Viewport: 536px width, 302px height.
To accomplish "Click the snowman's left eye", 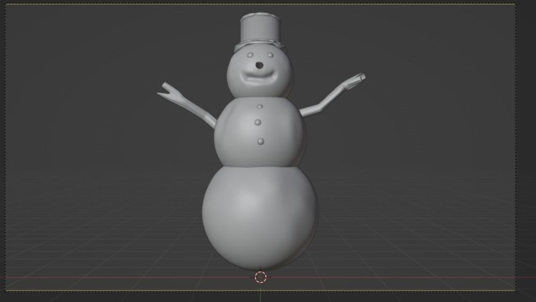I will tap(250, 55).
